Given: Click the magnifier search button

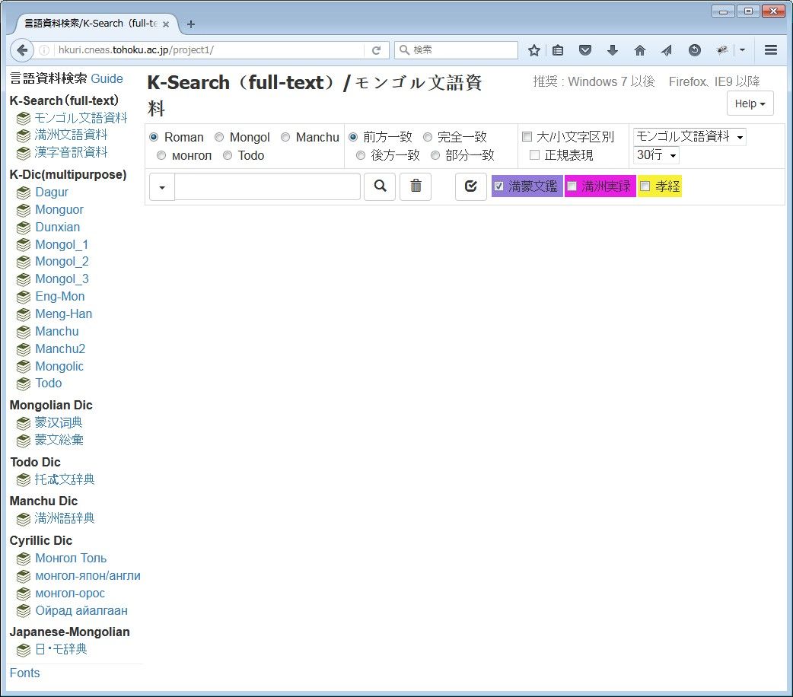Looking at the screenshot, I should point(380,186).
